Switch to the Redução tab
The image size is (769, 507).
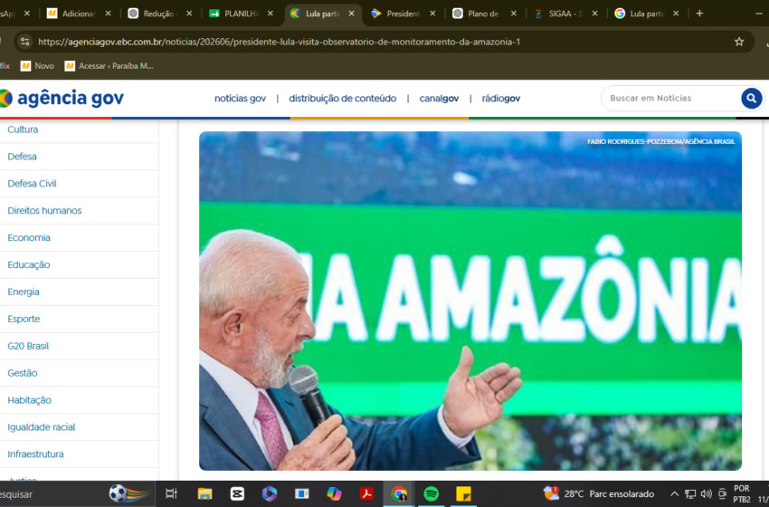point(159,14)
